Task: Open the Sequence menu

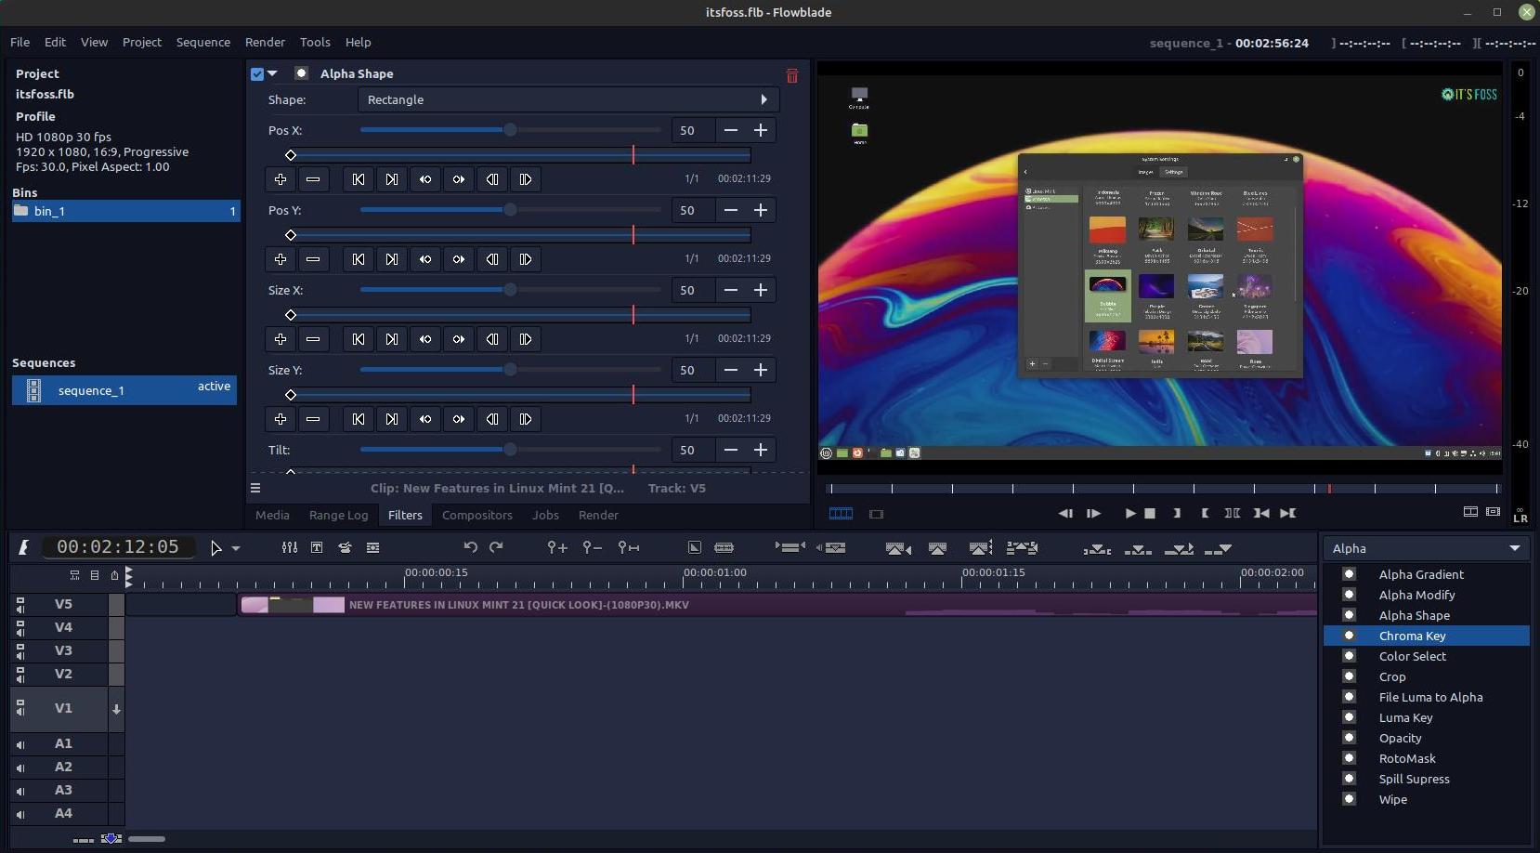Action: [203, 42]
